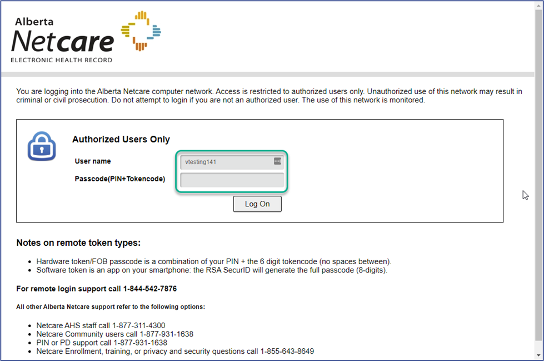Click the "User name" label
The height and width of the screenshot is (361, 544).
(93, 161)
